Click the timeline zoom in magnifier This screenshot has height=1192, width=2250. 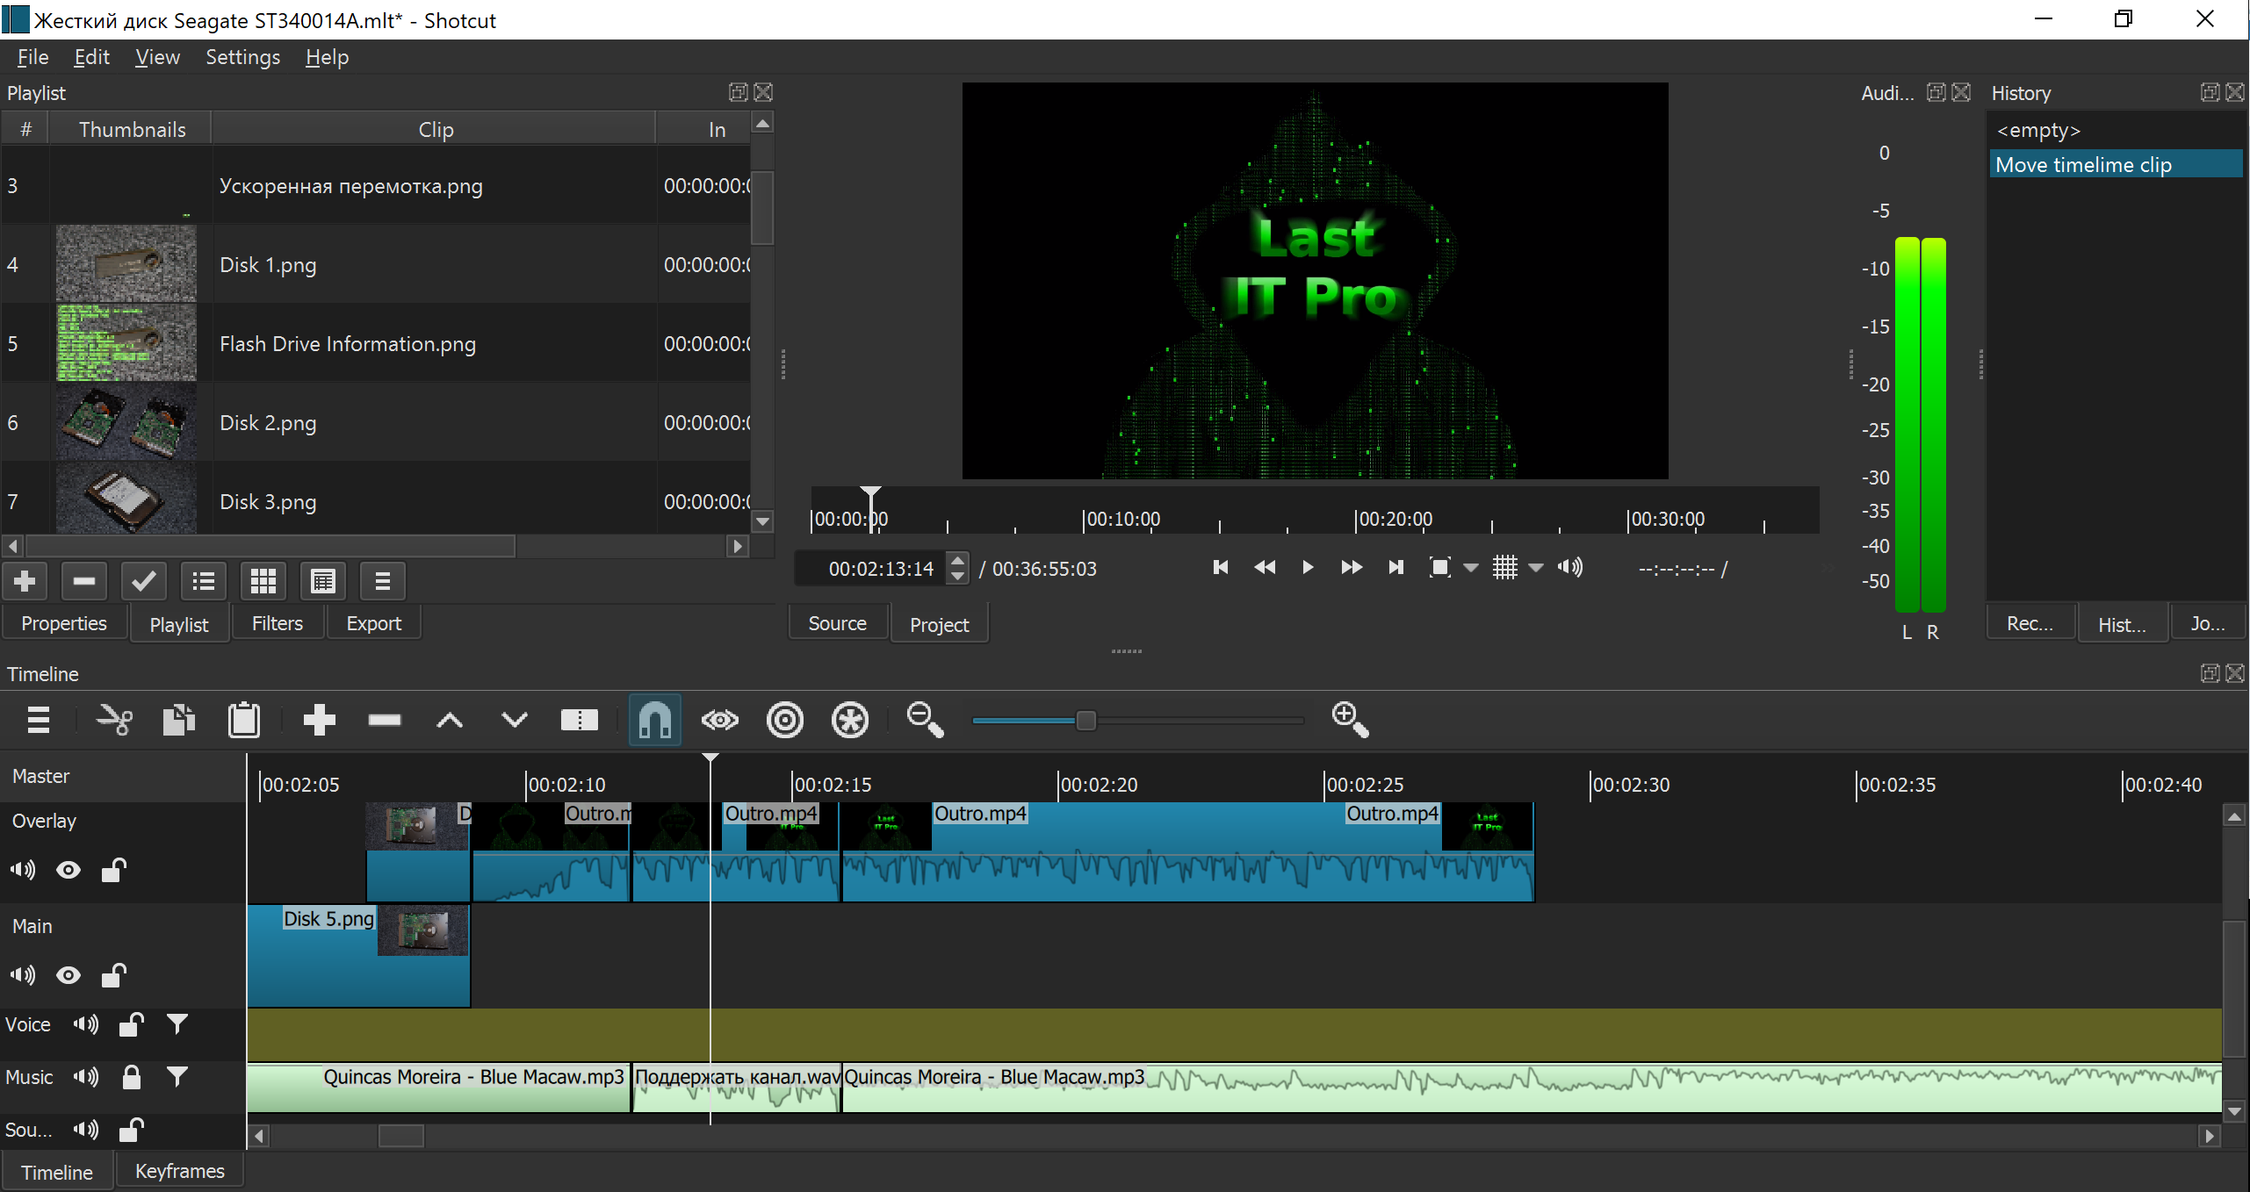[1350, 721]
